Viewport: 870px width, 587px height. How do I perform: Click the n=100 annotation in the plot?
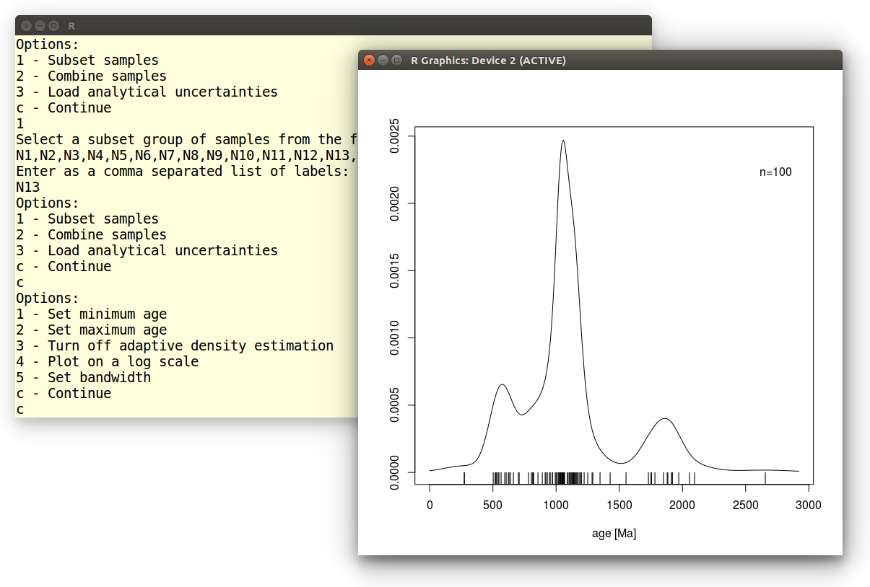tap(775, 172)
